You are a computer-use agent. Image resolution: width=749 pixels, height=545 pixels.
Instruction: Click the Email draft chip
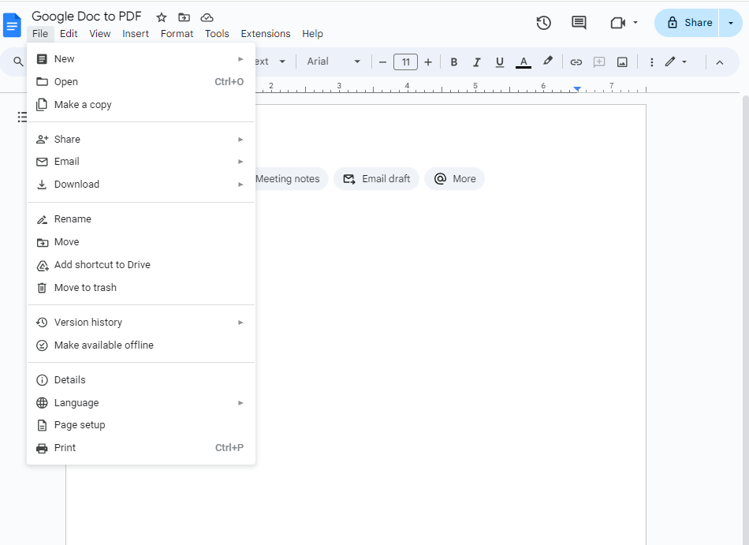point(376,179)
